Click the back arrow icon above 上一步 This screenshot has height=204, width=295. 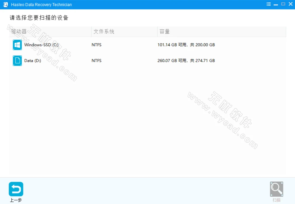(x=16, y=189)
